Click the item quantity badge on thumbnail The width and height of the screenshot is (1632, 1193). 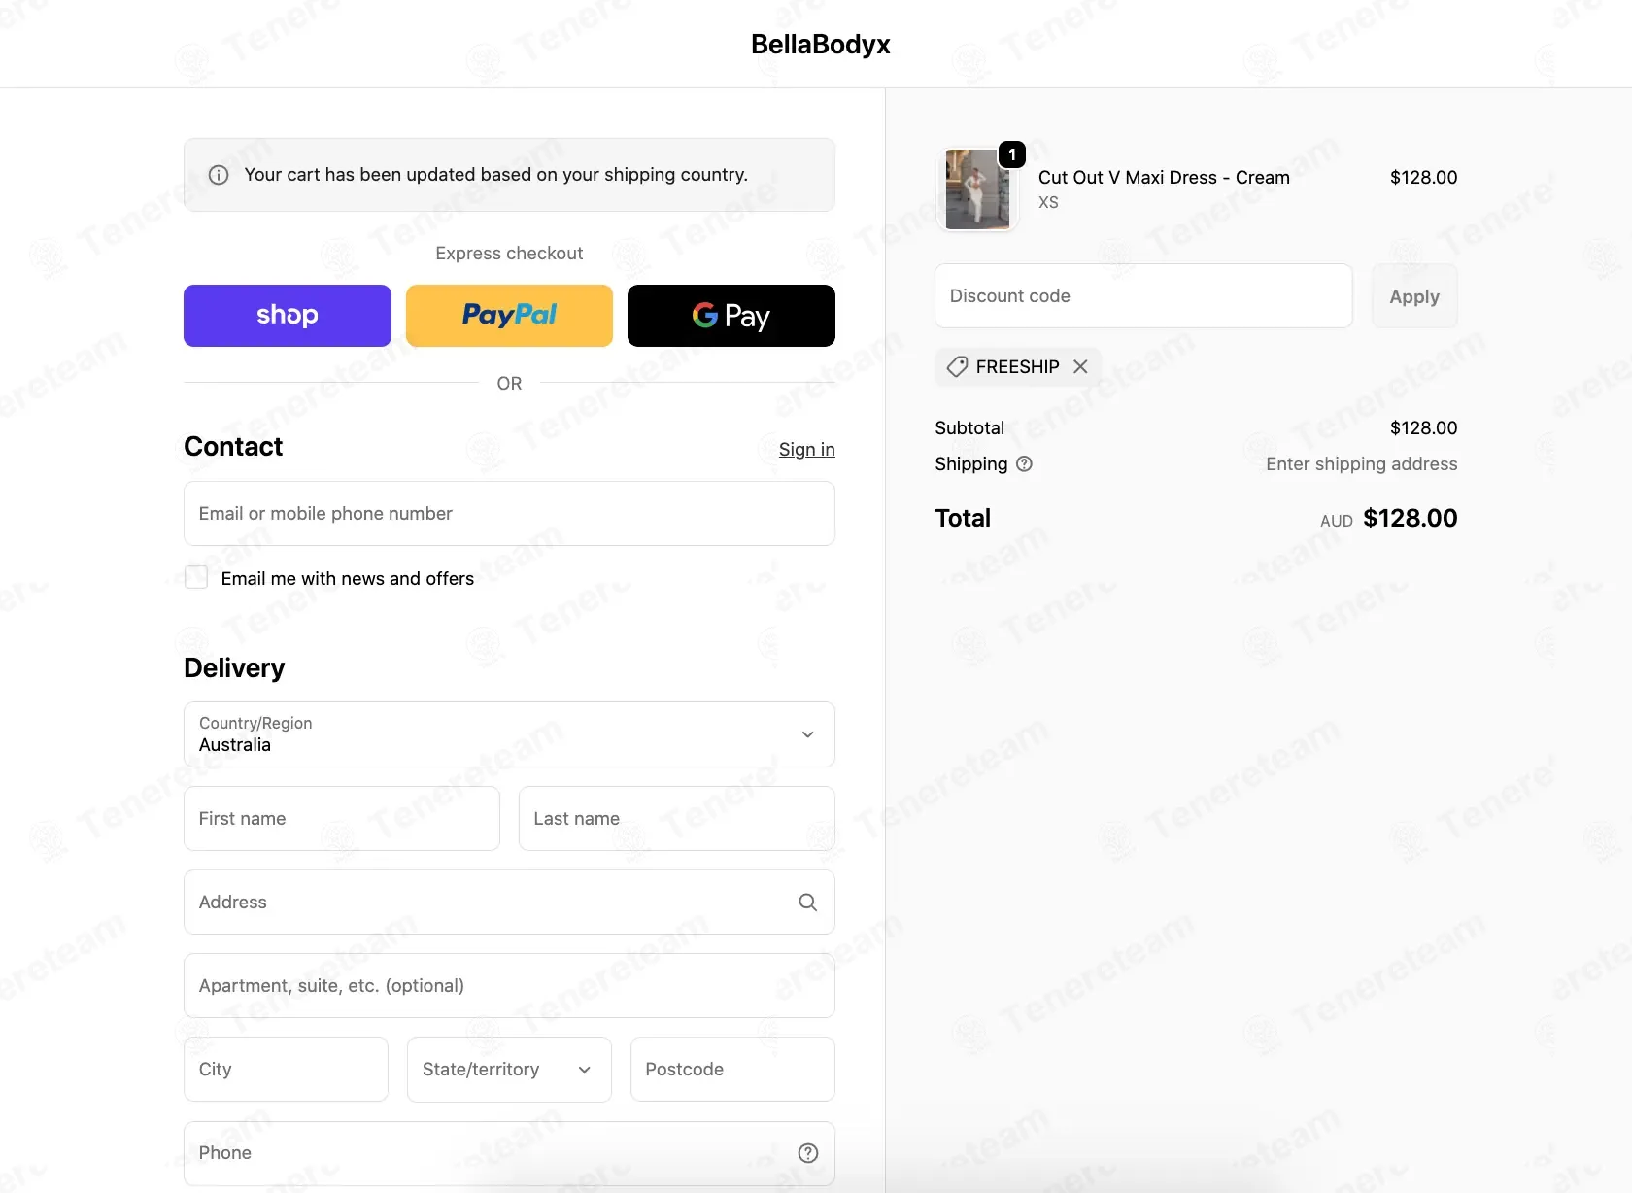pos(1012,154)
